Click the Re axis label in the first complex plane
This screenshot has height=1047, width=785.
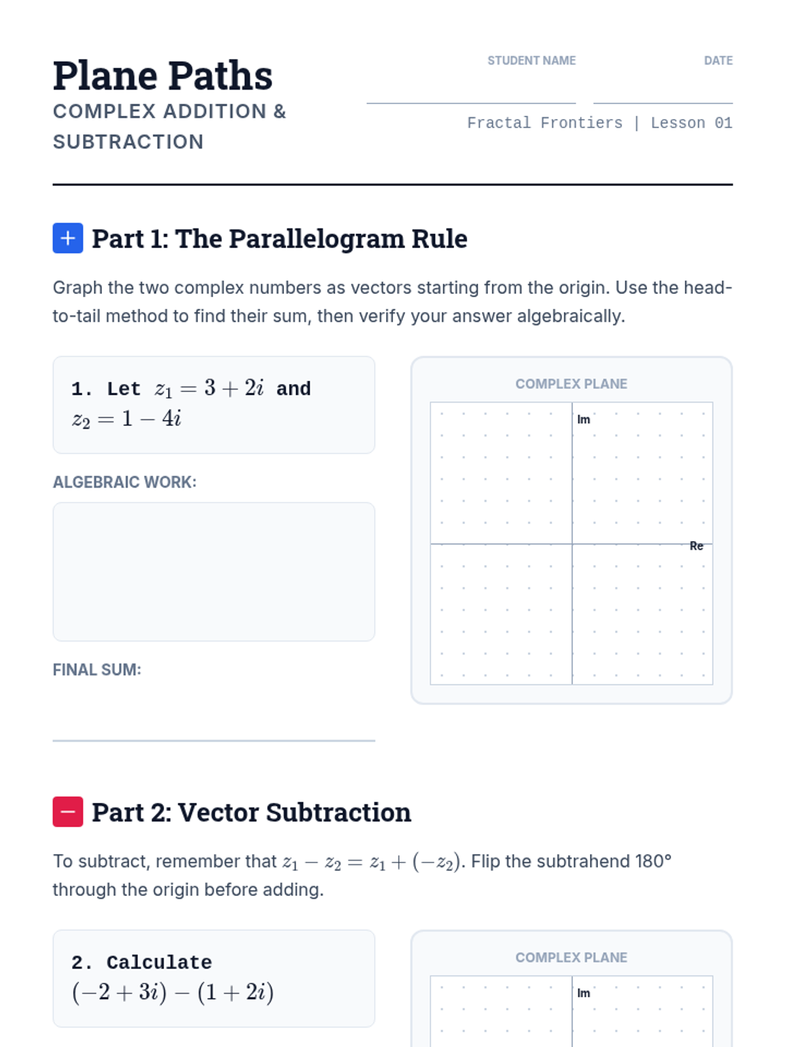(696, 546)
